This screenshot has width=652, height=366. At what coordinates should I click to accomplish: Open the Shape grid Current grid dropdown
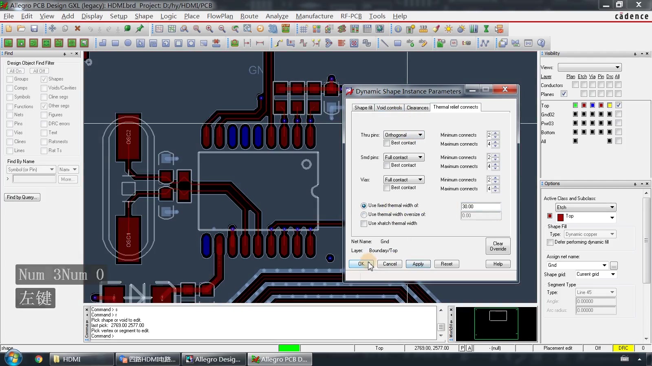[596, 274]
